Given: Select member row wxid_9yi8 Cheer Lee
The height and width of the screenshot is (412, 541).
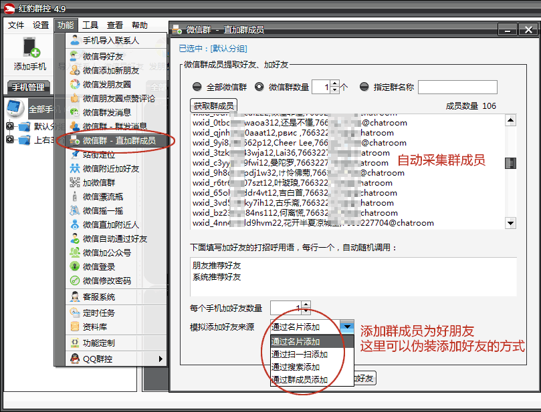Looking at the screenshot, I should [x=300, y=143].
